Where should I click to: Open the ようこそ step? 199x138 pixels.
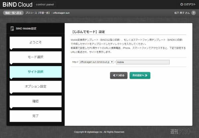[x=35, y=43]
